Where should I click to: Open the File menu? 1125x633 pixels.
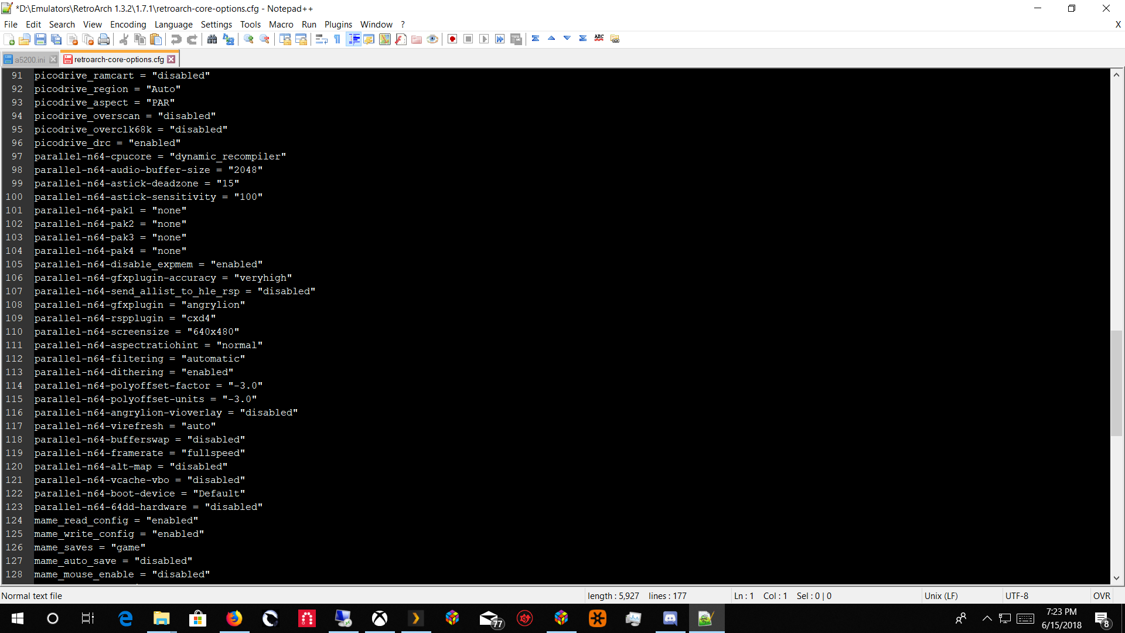(11, 25)
